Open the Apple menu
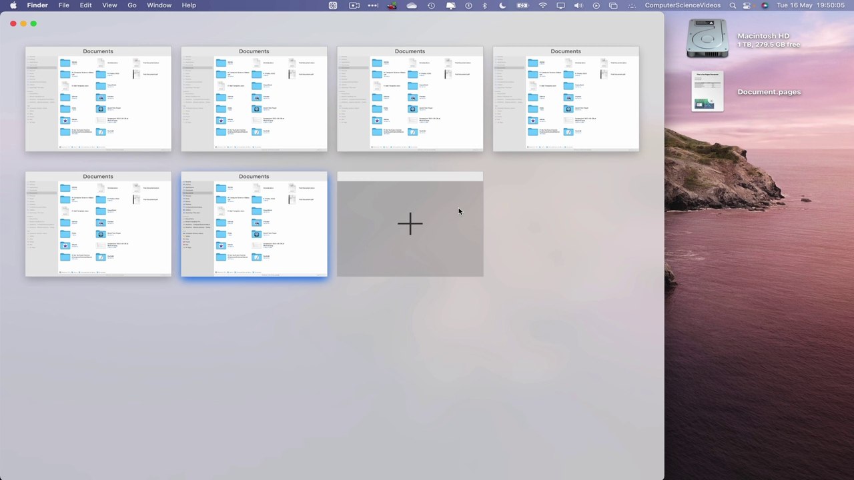Viewport: 854px width, 480px height. click(13, 5)
